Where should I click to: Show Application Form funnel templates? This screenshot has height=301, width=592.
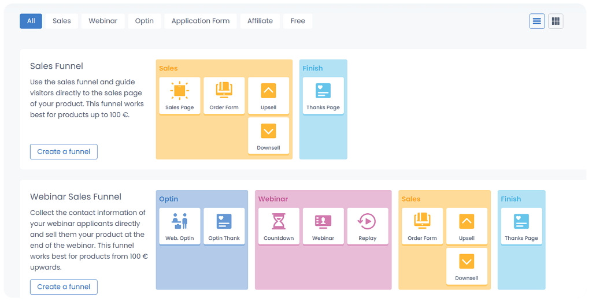[x=201, y=21]
